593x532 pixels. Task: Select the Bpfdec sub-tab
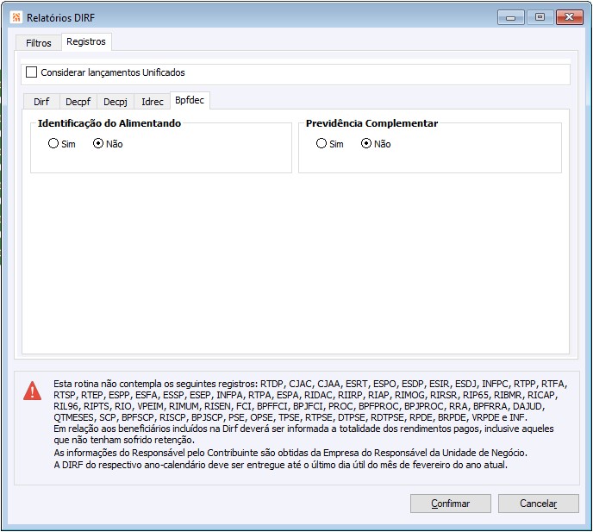tap(190, 100)
